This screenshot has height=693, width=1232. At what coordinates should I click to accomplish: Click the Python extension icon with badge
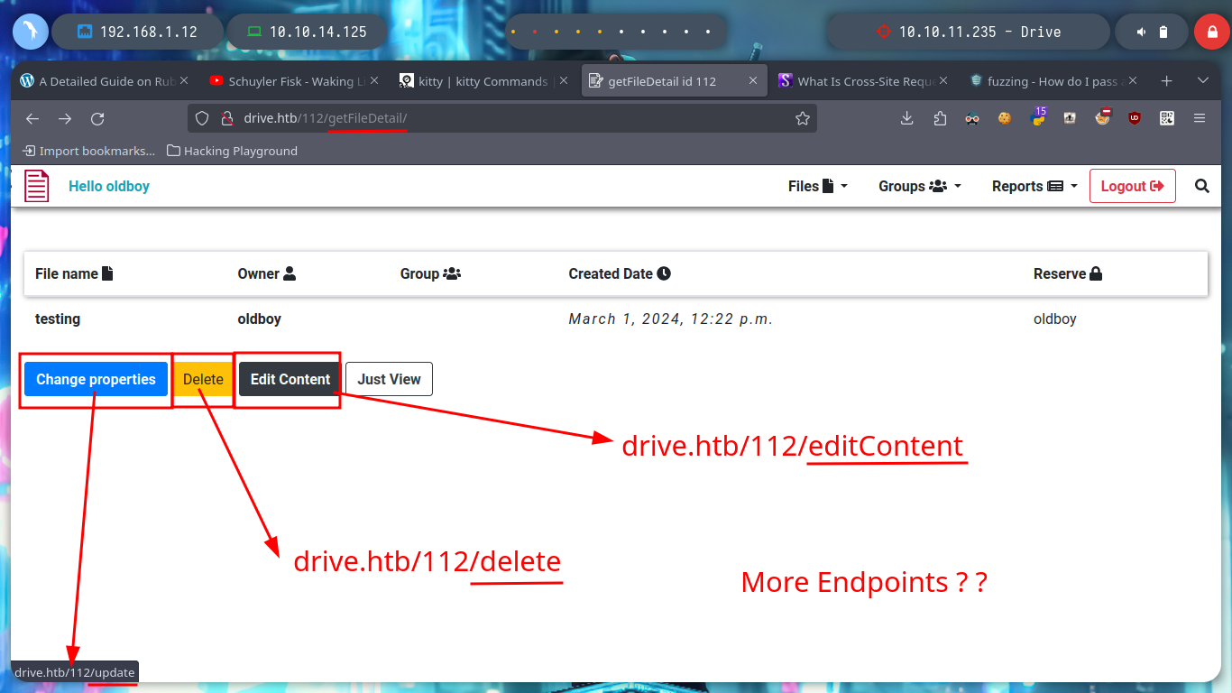[x=1037, y=118]
